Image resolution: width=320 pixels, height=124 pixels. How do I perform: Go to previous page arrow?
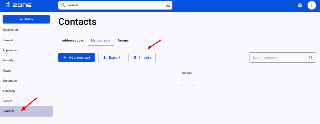tap(182, 86)
